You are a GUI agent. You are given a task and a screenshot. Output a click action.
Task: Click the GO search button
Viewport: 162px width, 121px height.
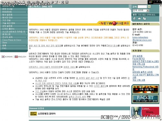149,6
